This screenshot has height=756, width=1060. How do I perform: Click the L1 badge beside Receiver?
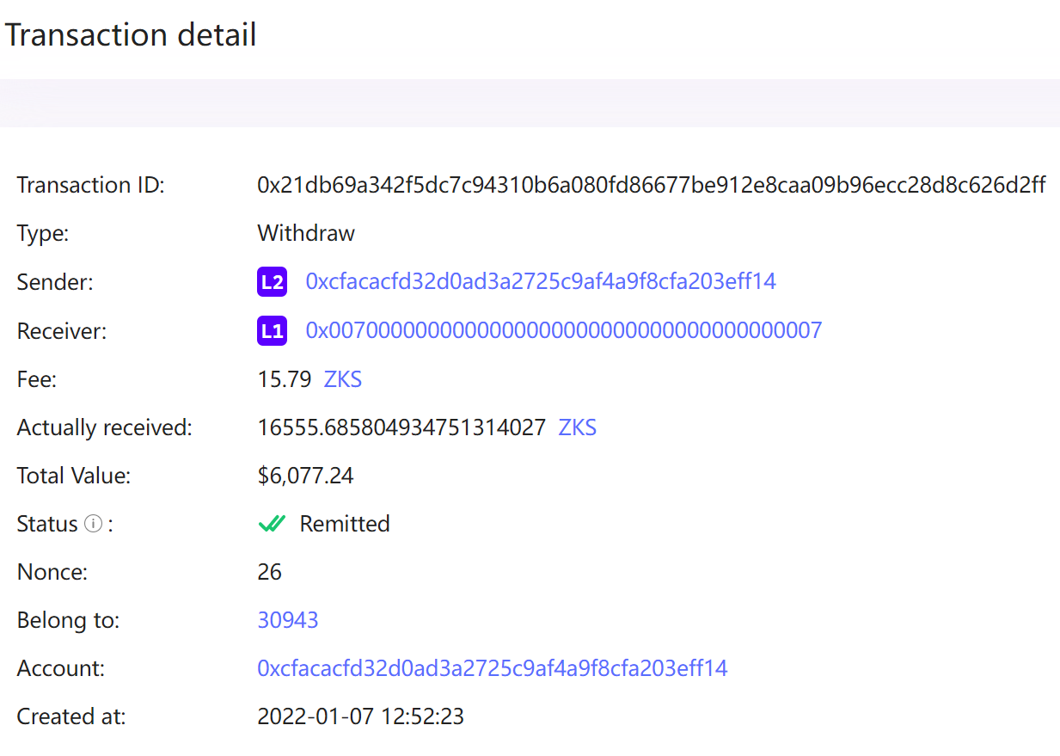[x=272, y=330]
